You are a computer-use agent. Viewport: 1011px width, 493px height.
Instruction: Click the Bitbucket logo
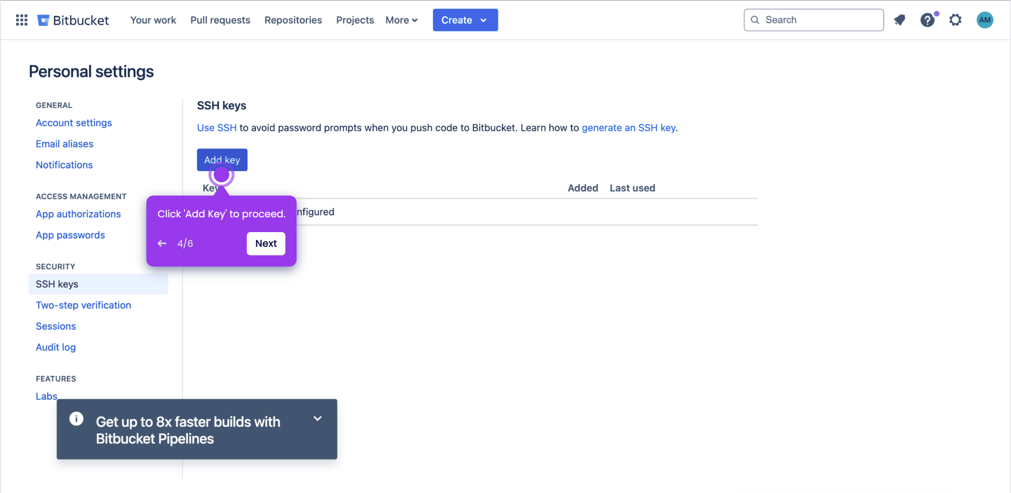(73, 20)
